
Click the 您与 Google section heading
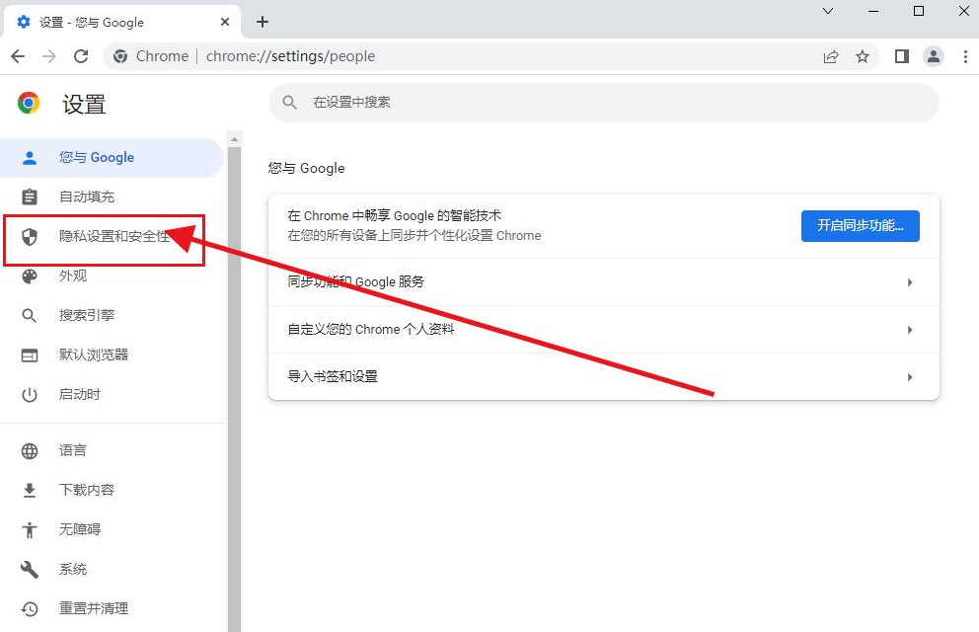307,168
